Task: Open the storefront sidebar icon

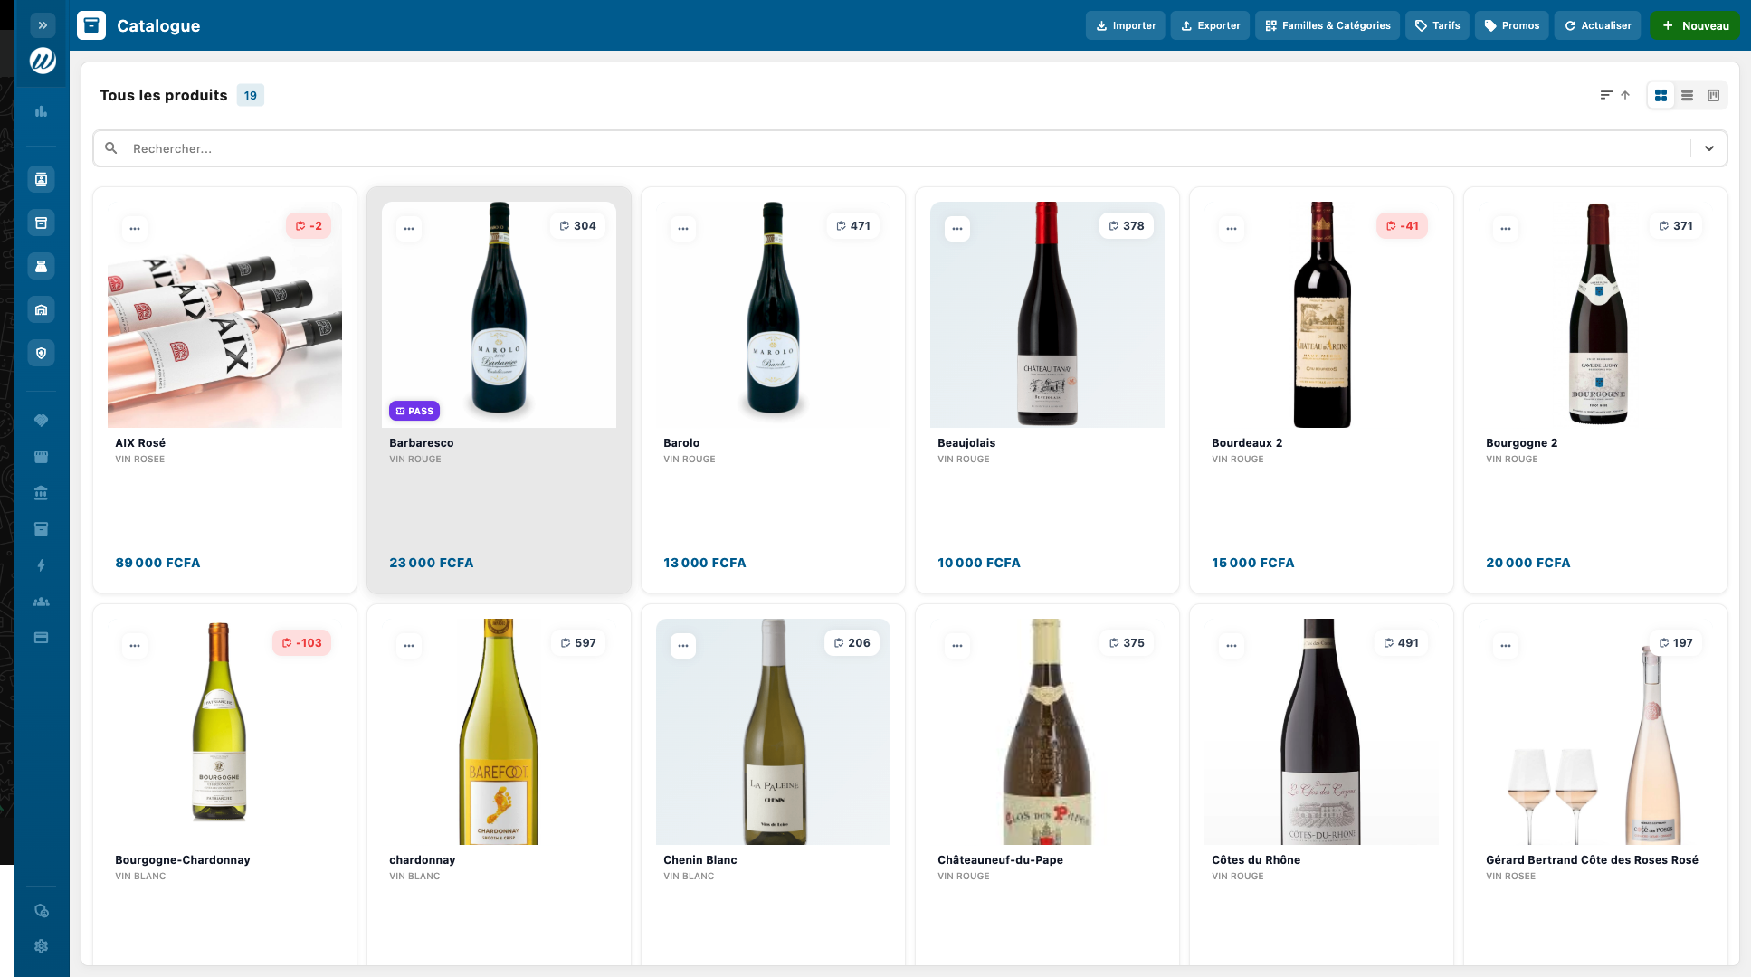Action: pos(41,457)
